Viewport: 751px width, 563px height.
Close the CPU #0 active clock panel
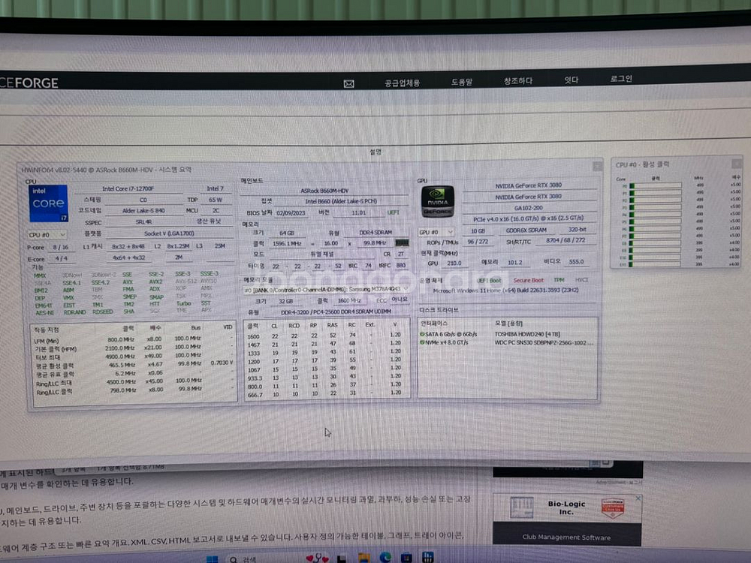pyautogui.click(x=736, y=164)
